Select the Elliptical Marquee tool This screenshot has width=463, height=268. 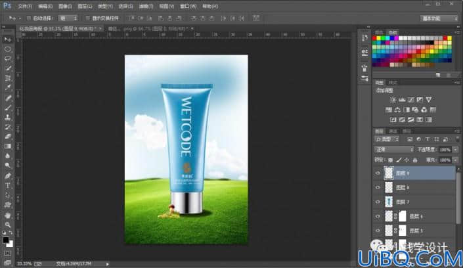tap(8, 49)
